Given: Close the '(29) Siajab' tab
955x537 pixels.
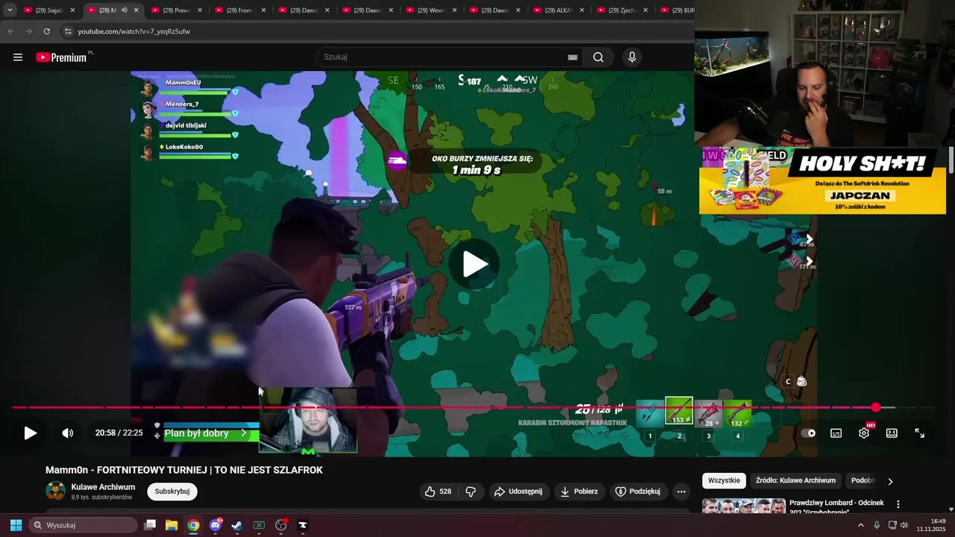Looking at the screenshot, I should pyautogui.click(x=72, y=10).
